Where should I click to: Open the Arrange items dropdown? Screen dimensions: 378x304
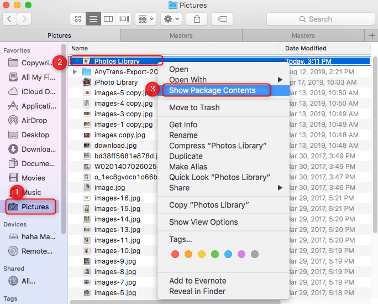tap(146, 19)
